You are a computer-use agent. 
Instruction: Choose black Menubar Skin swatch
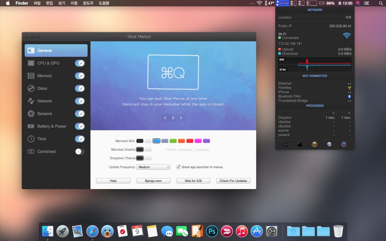click(140, 141)
